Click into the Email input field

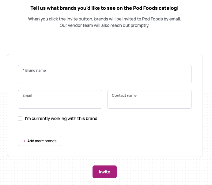(x=60, y=103)
